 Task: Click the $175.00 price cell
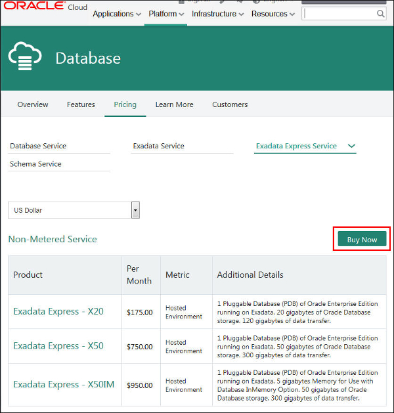click(140, 313)
